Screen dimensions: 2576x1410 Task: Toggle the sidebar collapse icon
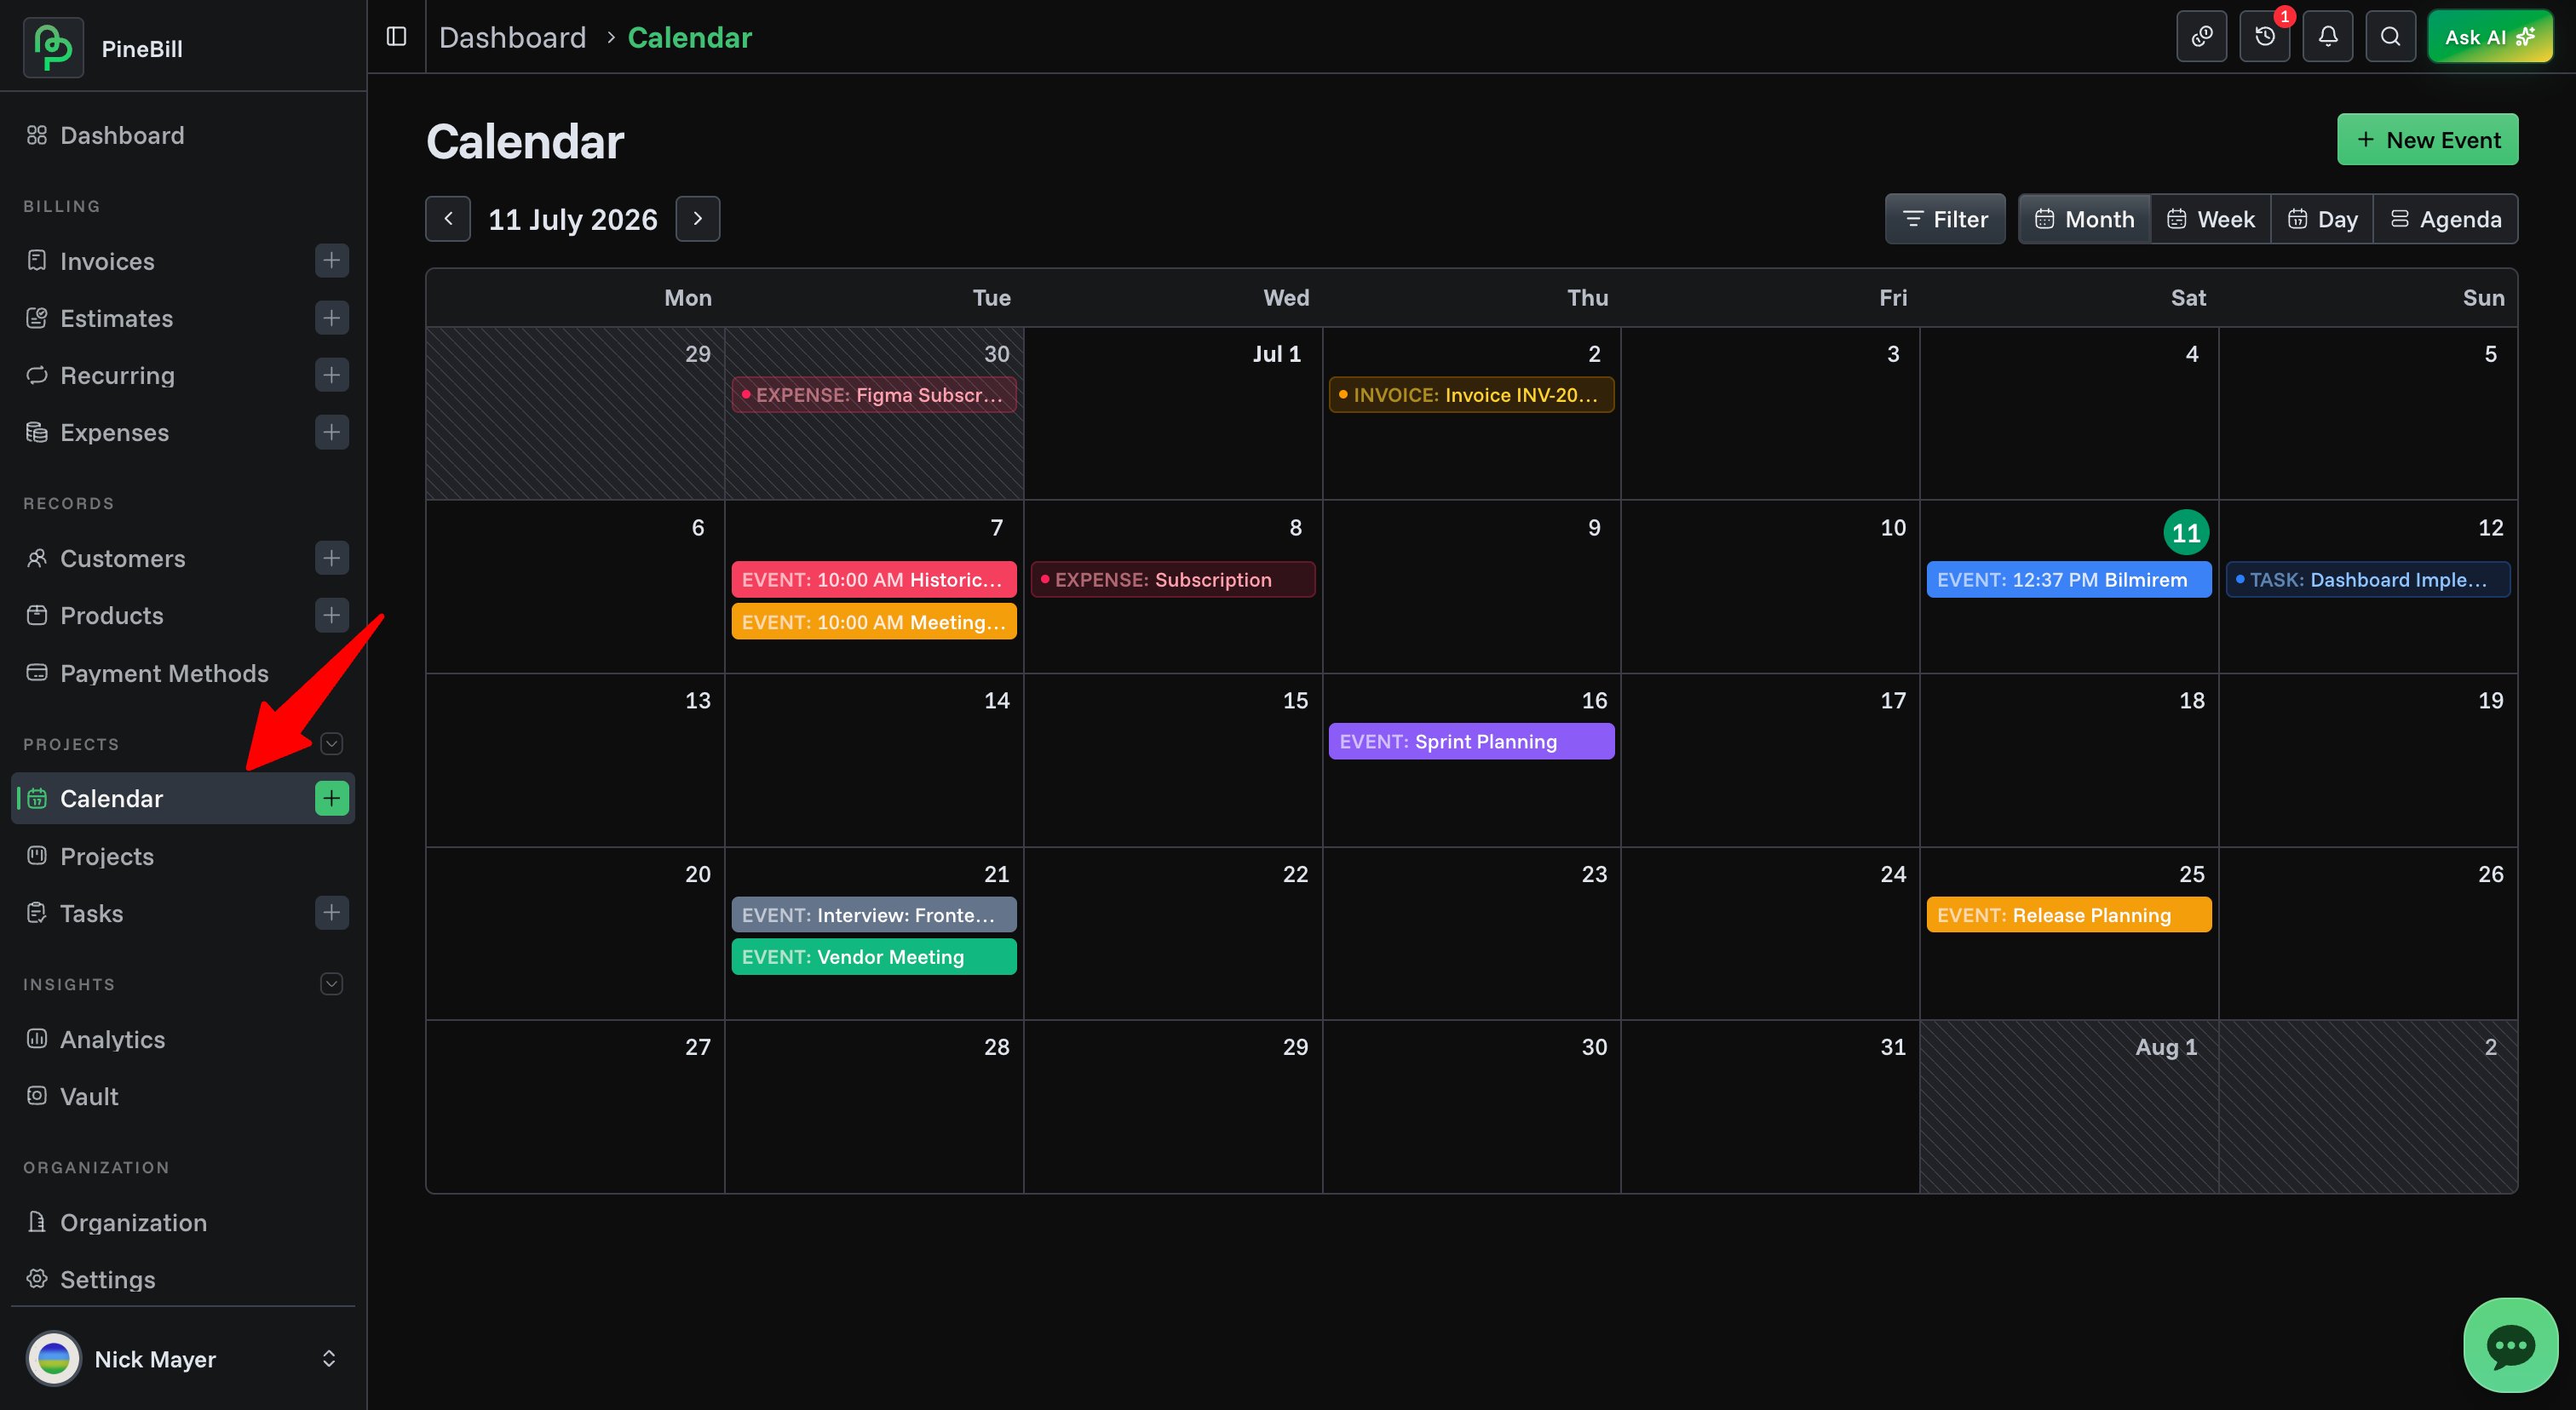(x=396, y=37)
